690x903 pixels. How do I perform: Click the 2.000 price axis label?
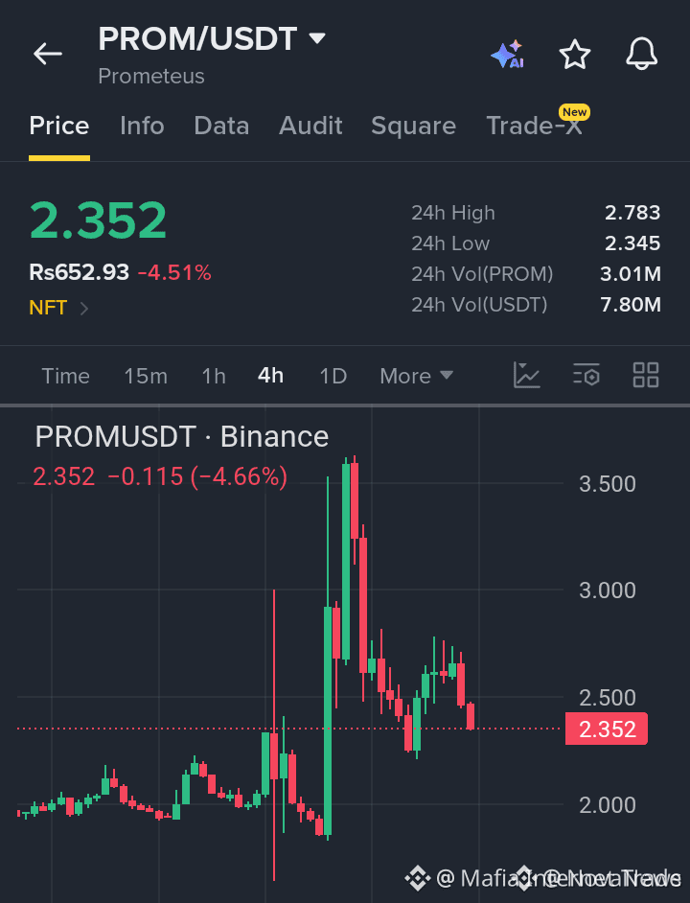[607, 805]
